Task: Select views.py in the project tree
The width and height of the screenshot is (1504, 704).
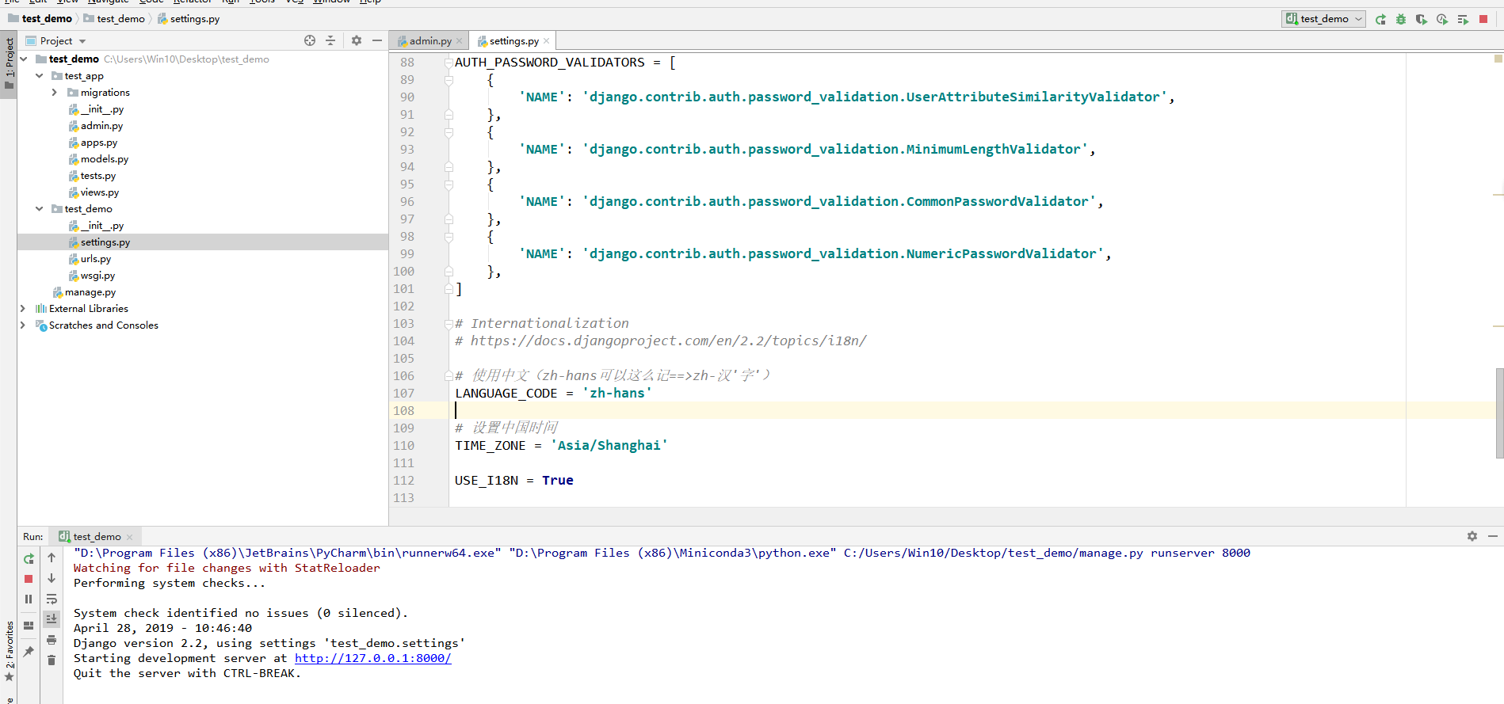Action: pos(99,192)
